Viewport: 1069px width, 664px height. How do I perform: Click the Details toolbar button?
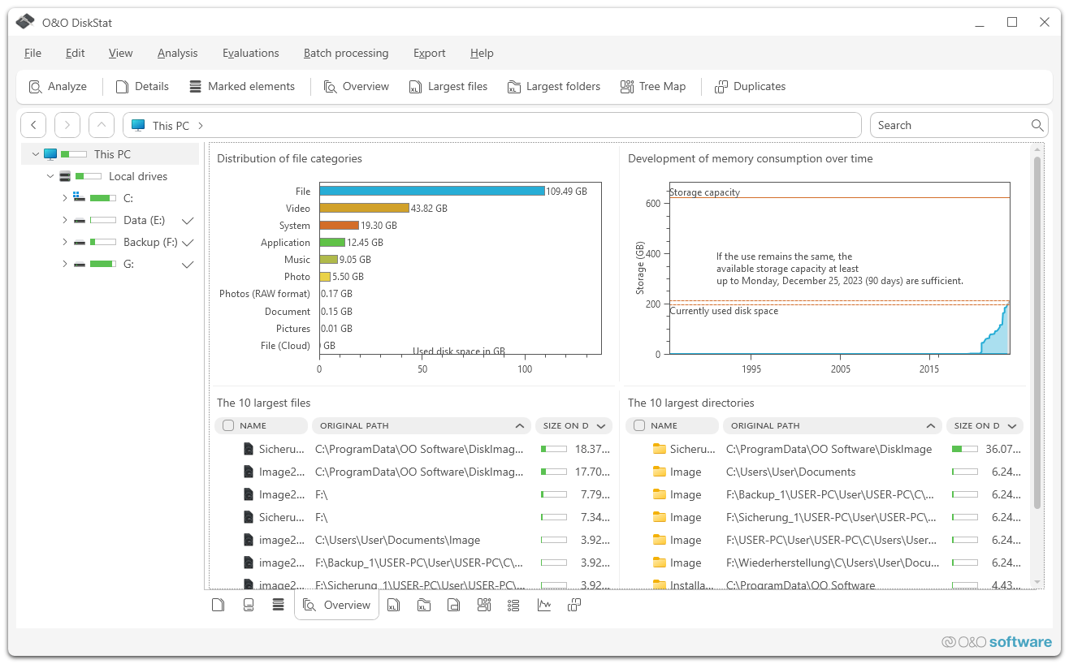[x=142, y=86]
